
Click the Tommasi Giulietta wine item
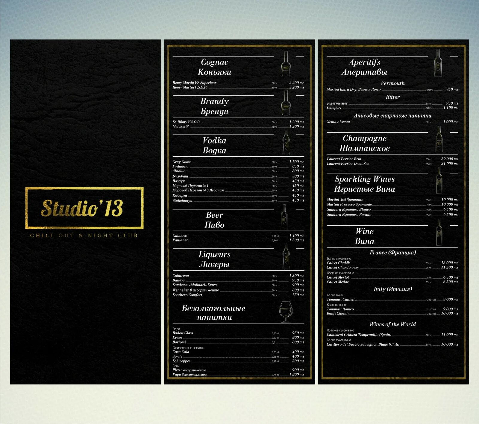392,299
